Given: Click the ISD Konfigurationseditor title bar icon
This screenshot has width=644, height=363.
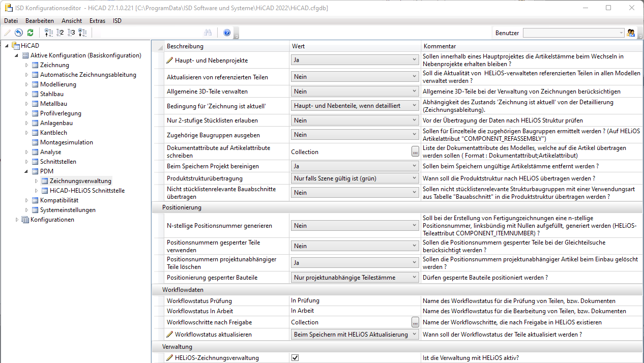Looking at the screenshot, I should (8, 8).
